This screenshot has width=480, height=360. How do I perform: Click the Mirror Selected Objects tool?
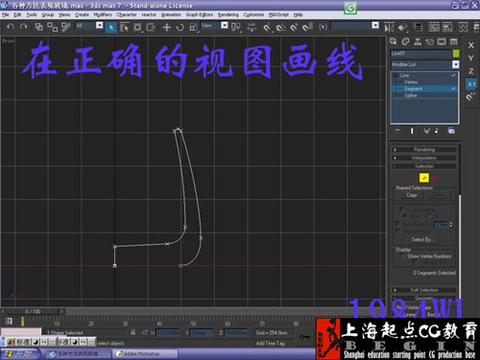click(x=389, y=28)
